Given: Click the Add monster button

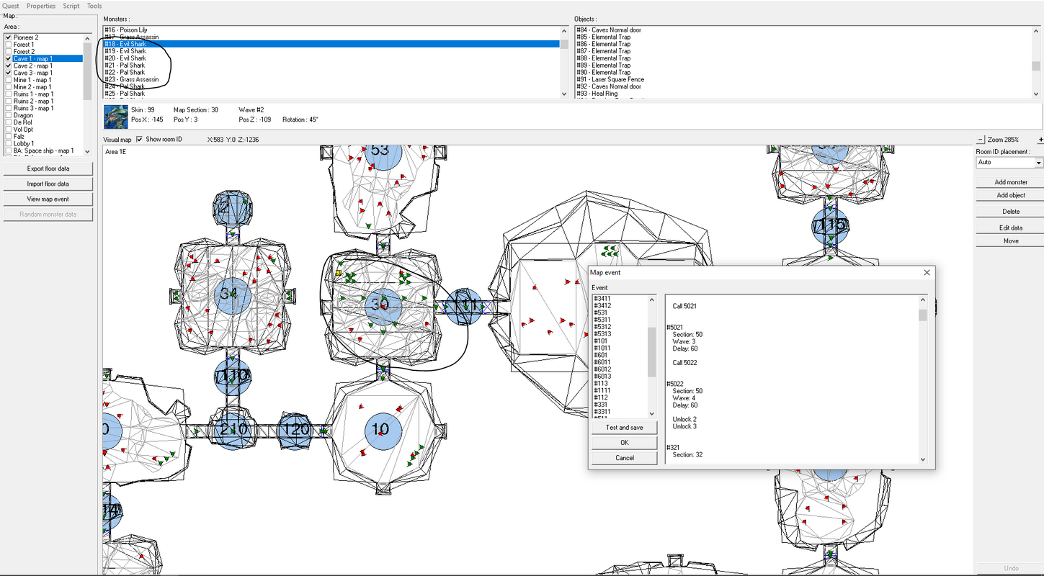Looking at the screenshot, I should 1011,182.
